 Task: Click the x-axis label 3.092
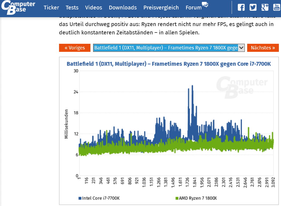coord(273,182)
